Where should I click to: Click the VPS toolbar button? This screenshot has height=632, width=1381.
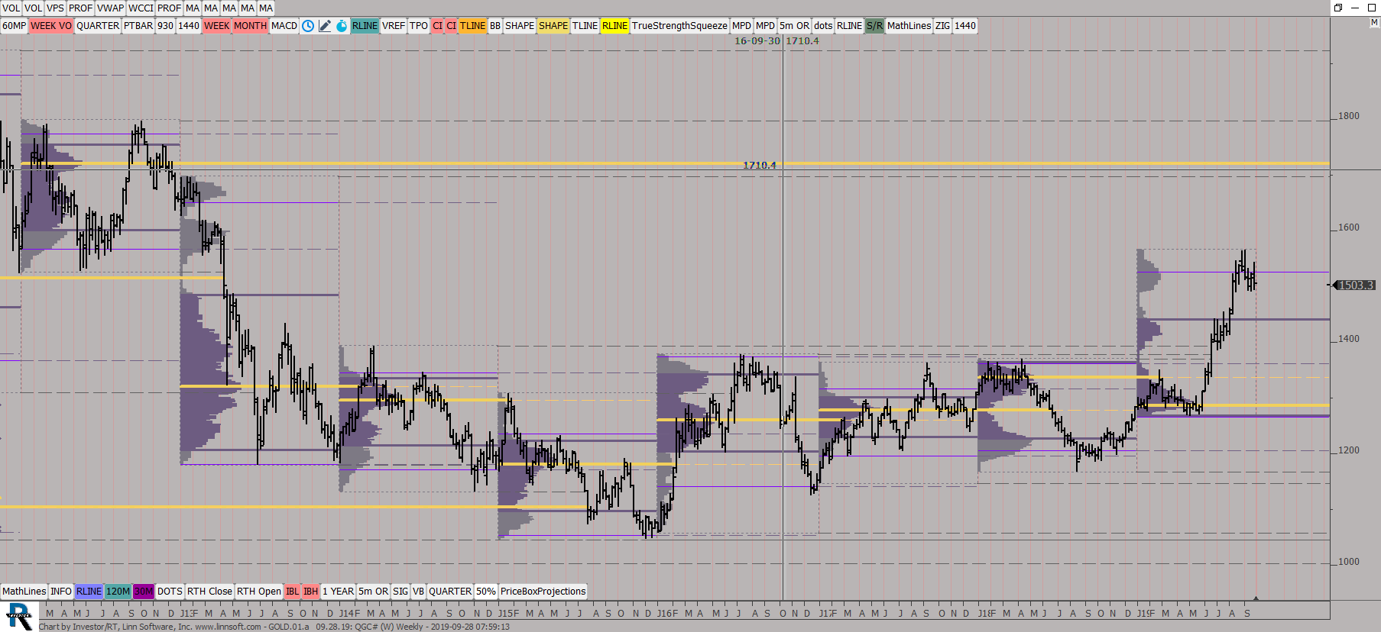tap(55, 8)
